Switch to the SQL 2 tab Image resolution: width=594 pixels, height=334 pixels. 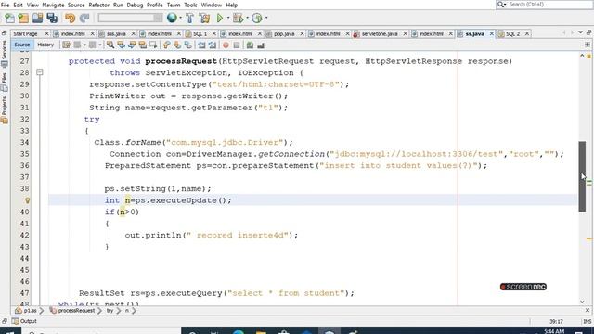coord(512,33)
